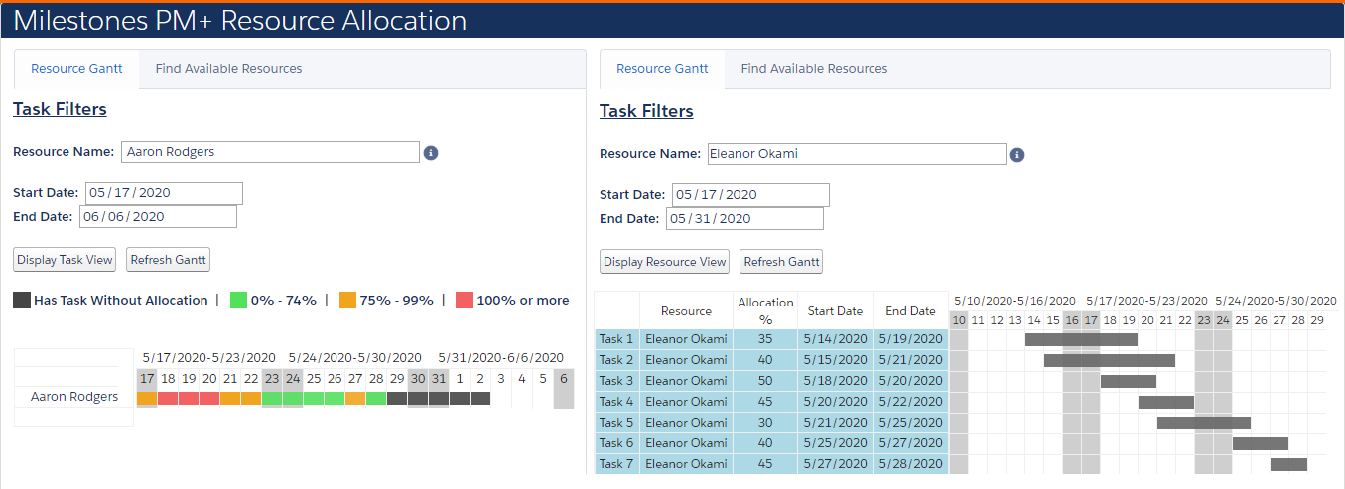
Task: Click orange 75% - 99% legend swatch
Action: (347, 300)
